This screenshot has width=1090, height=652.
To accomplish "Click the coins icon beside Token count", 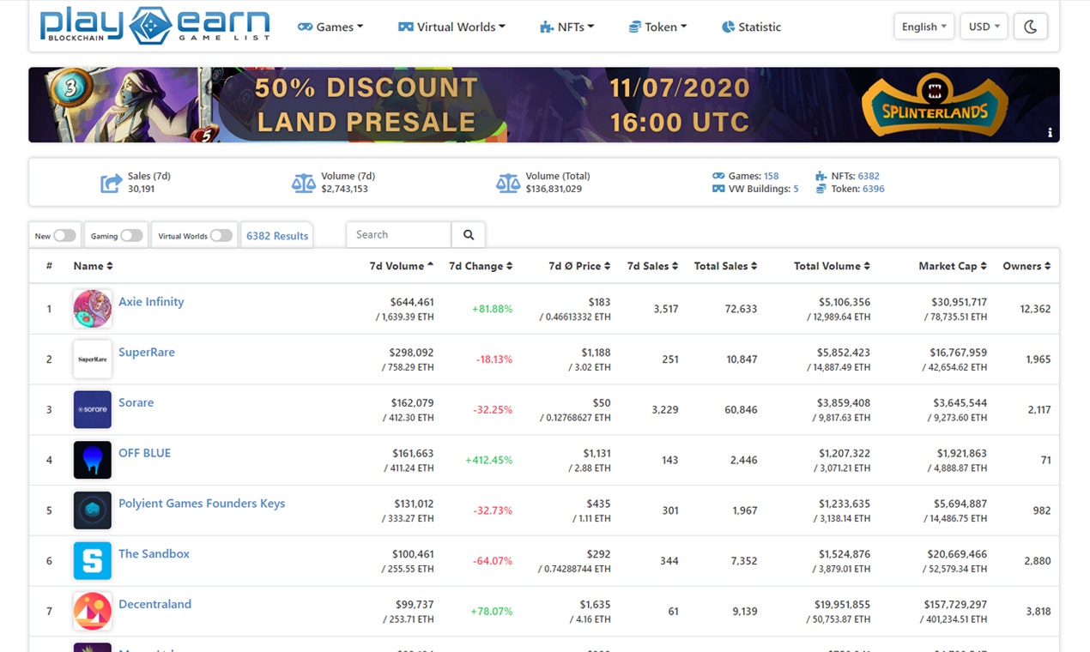I will 821,189.
